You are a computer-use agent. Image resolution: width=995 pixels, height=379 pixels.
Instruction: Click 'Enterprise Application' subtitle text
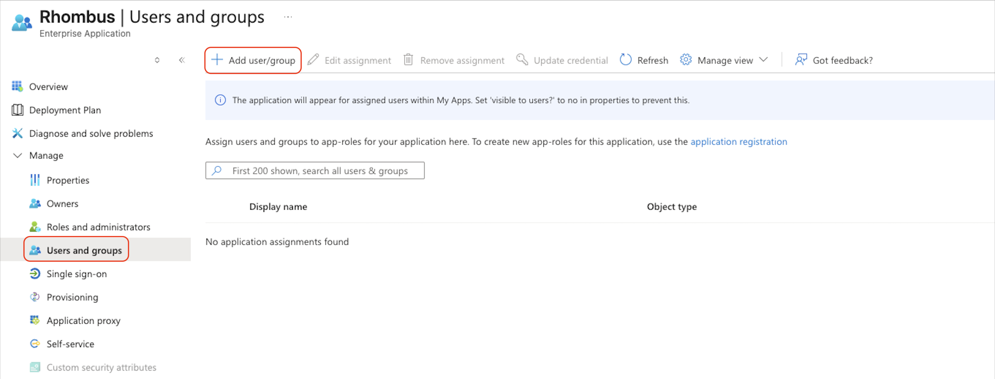[85, 33]
